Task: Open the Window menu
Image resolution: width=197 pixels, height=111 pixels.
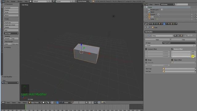Action: (20, 1)
